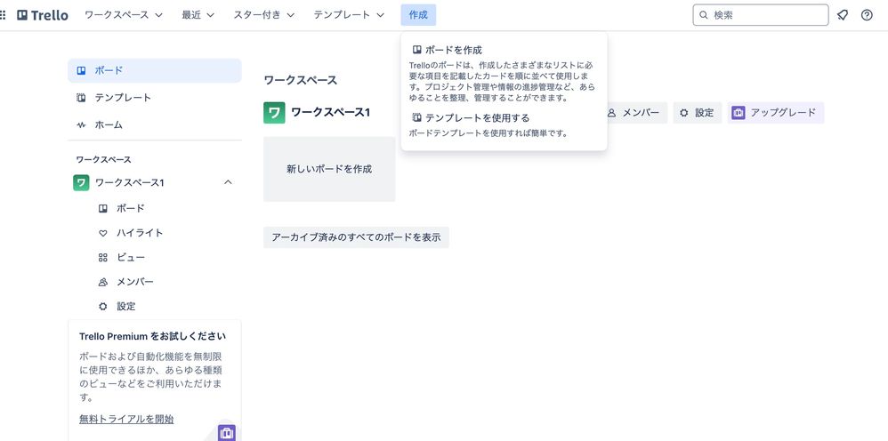
Task: Click the ワークスペース1 heading in main area
Action: pos(330,113)
